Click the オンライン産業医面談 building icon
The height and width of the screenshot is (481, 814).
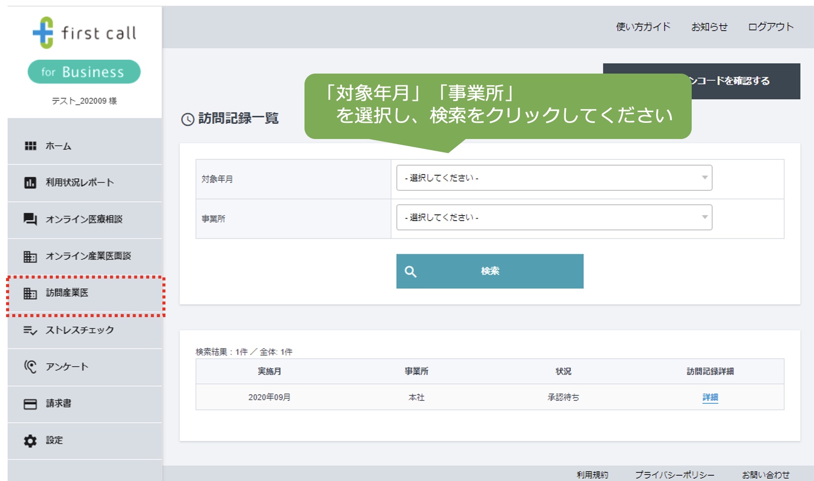(30, 256)
